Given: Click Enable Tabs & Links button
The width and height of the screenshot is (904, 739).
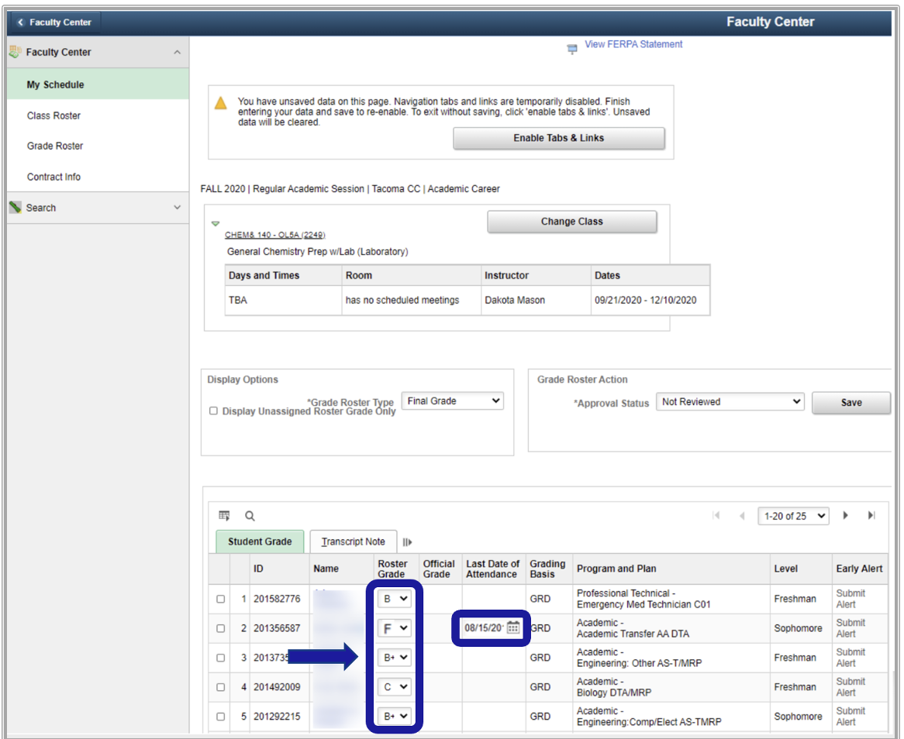Looking at the screenshot, I should pos(558,138).
